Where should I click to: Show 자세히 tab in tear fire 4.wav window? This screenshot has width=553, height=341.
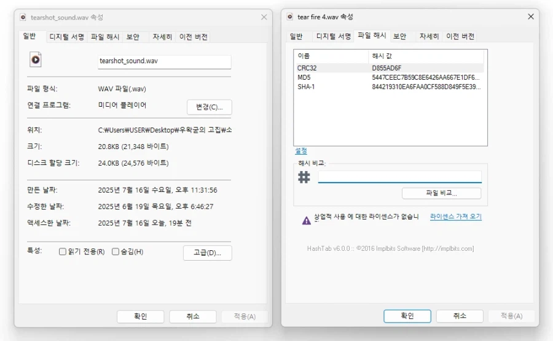tap(429, 36)
